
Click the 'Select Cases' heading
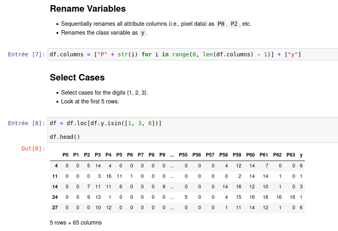coord(77,78)
